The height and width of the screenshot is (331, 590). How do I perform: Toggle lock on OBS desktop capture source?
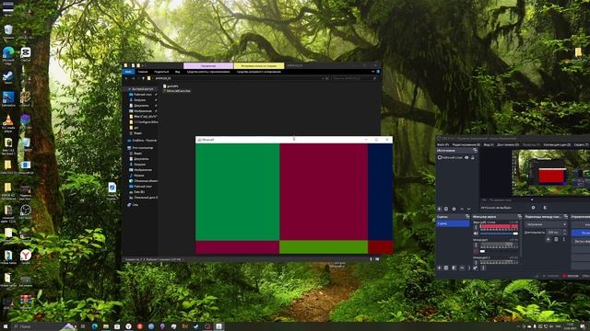pos(473,157)
